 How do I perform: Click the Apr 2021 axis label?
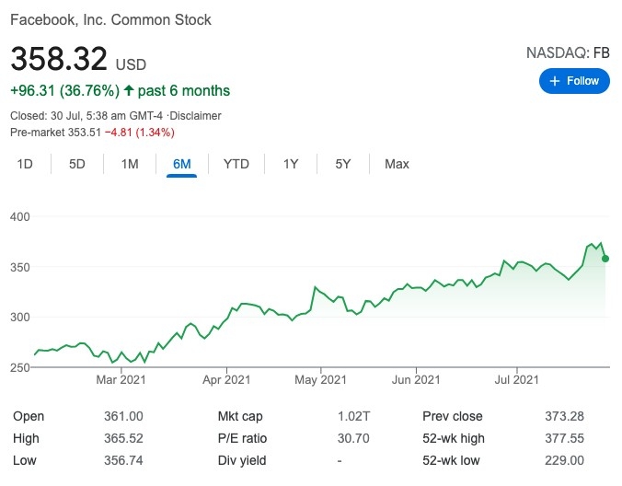click(226, 379)
